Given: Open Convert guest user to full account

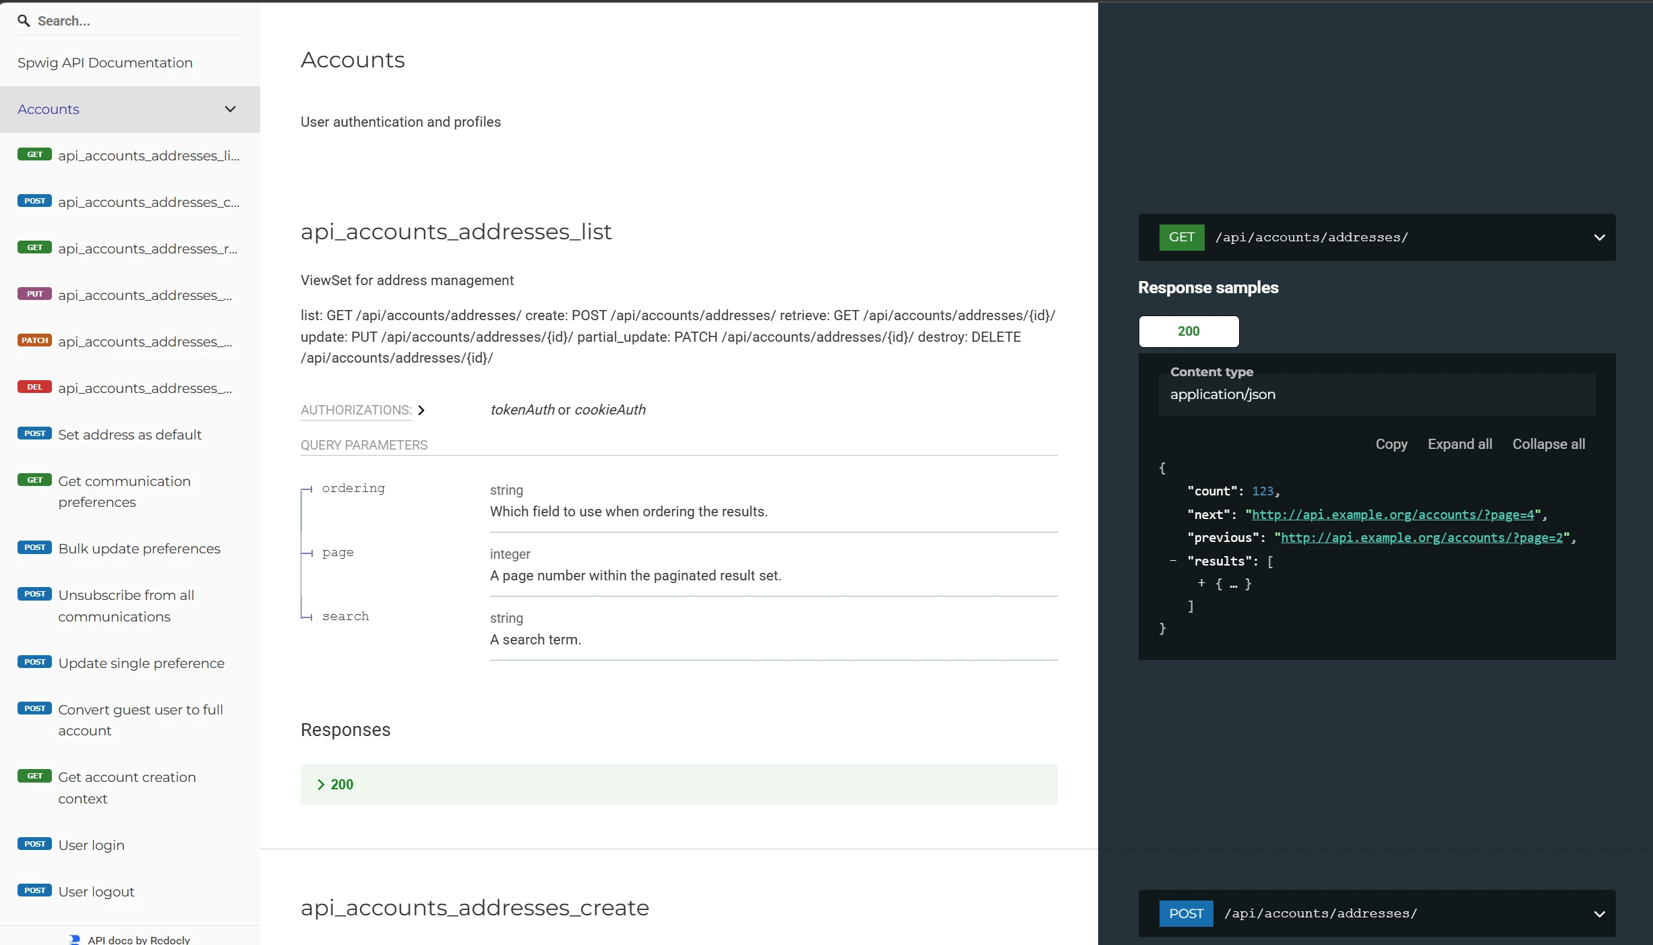Looking at the screenshot, I should click(129, 720).
